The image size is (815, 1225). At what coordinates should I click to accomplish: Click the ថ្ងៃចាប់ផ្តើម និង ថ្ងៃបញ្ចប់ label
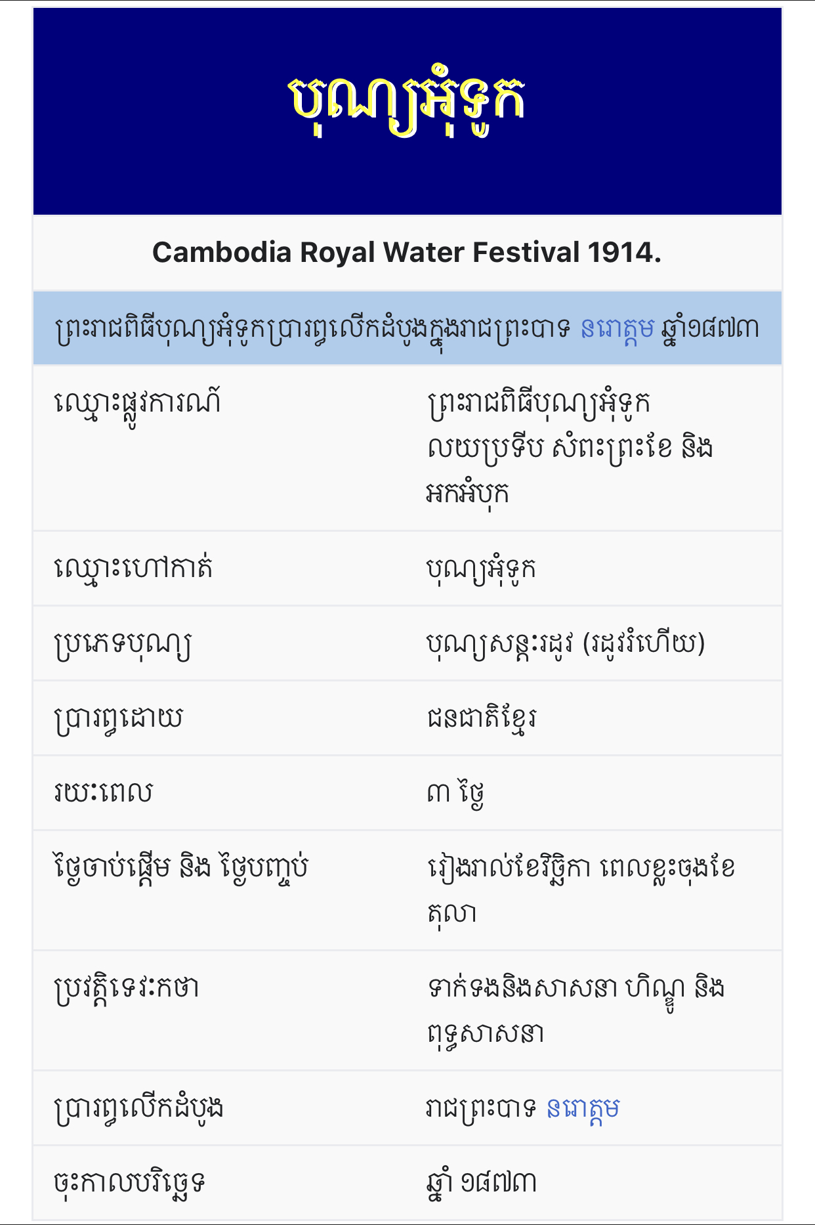[181, 868]
